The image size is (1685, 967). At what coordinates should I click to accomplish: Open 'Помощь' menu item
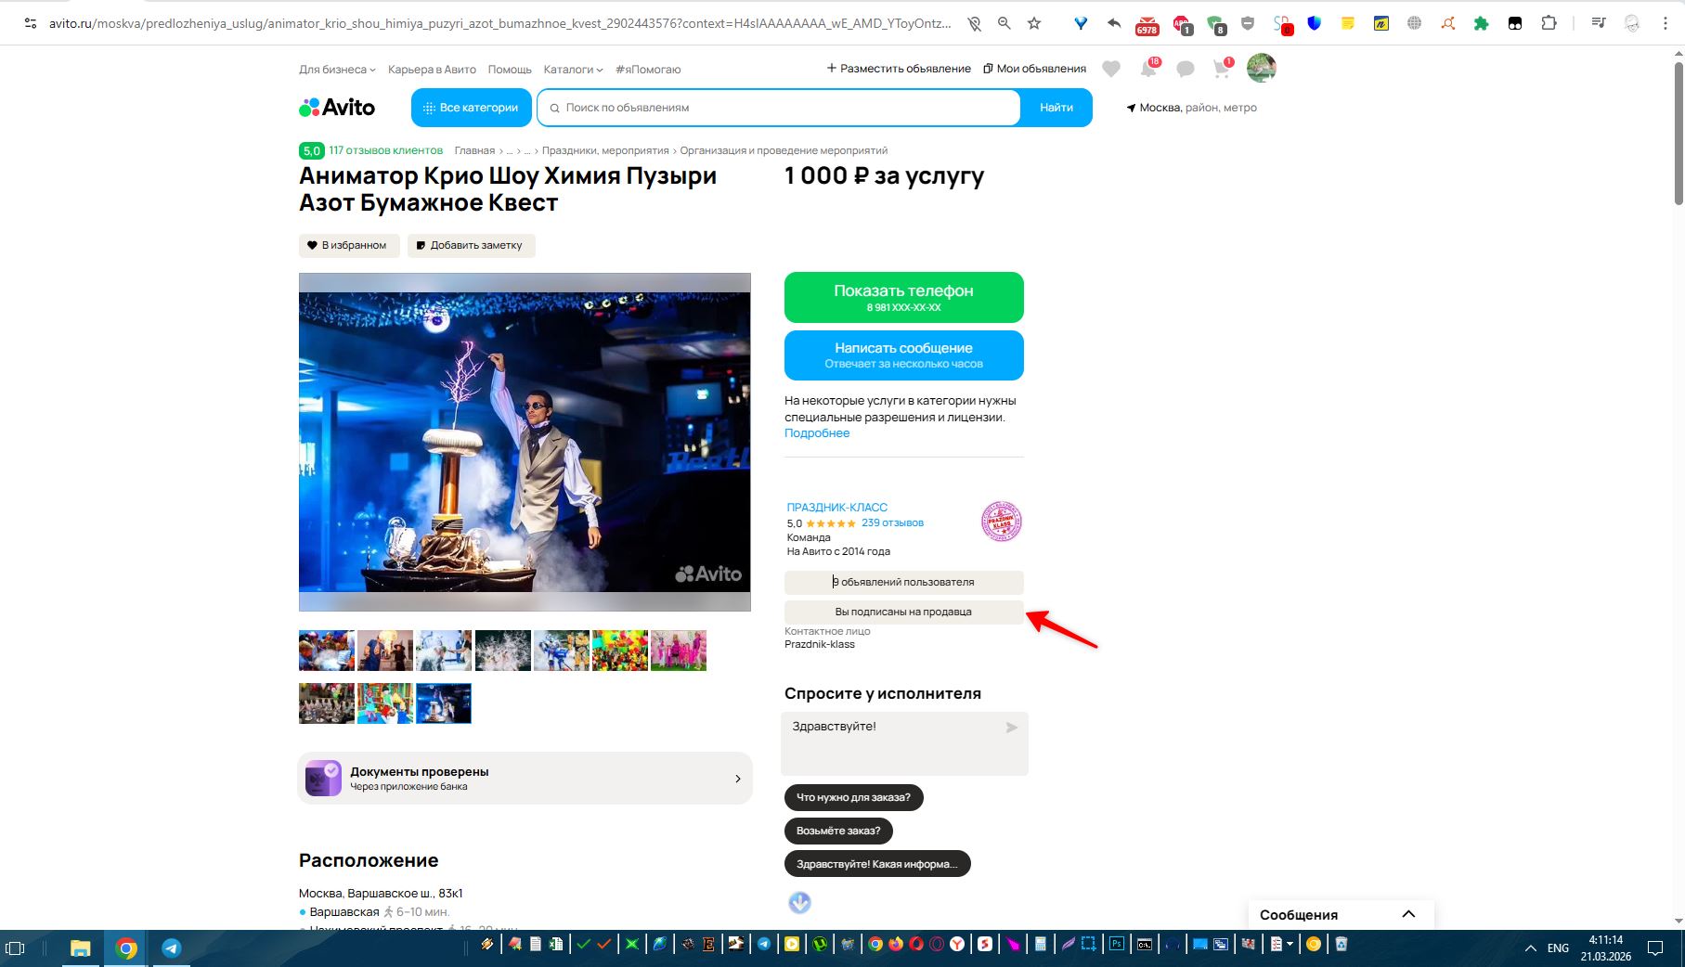coord(510,70)
